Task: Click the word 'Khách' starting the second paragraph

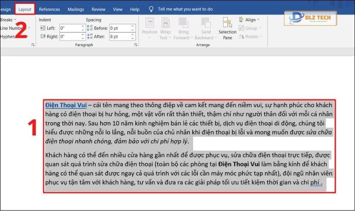Action: tap(53, 155)
